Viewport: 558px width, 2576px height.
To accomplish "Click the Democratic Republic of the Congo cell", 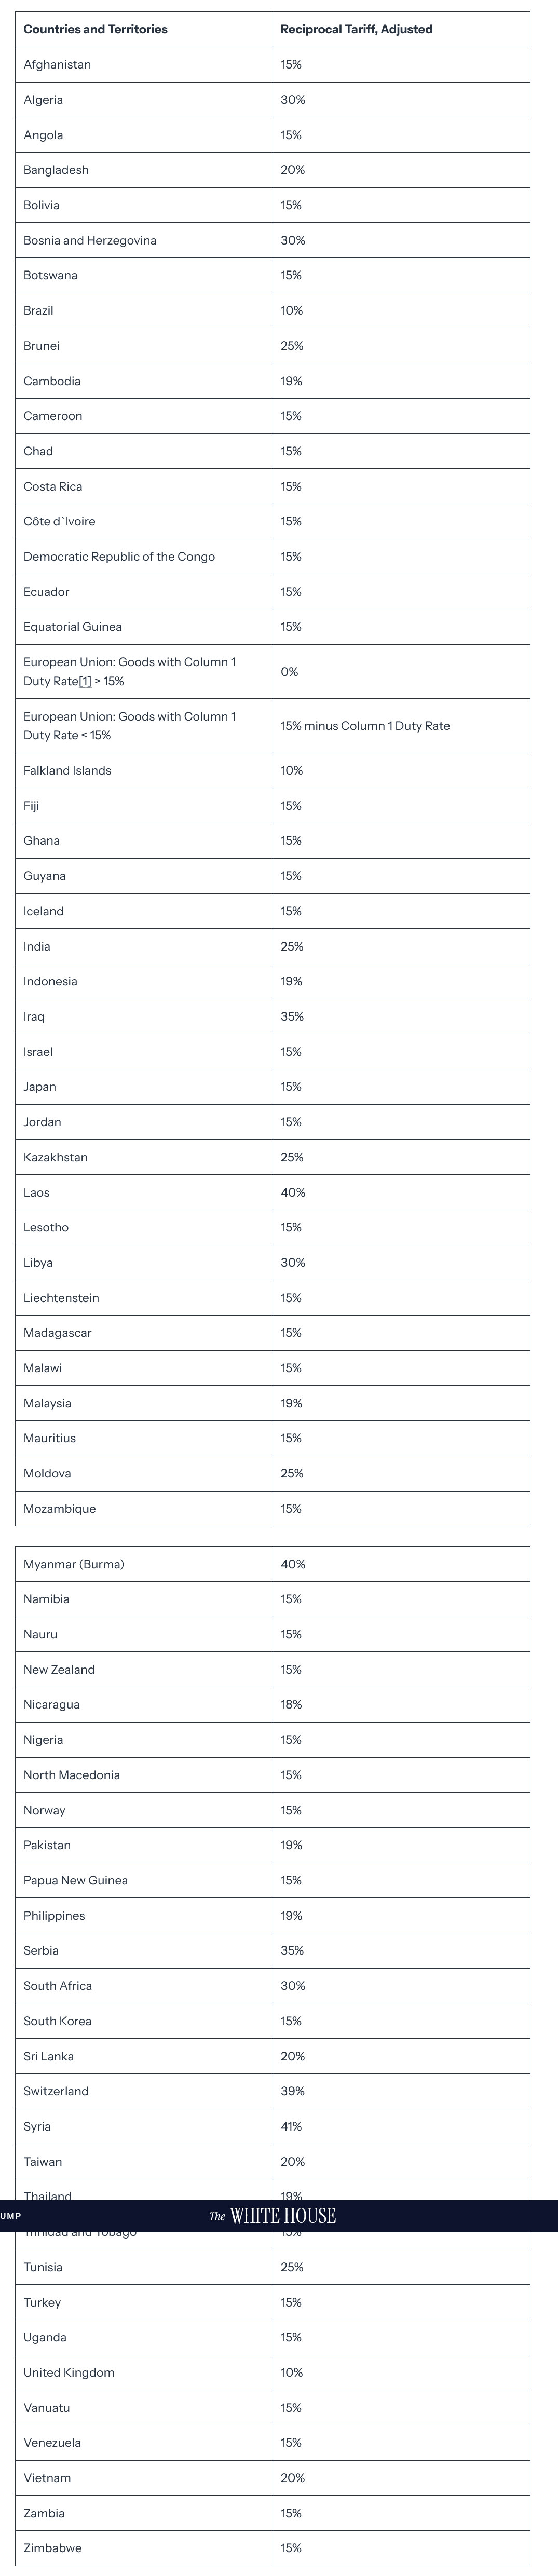I will pyautogui.click(x=119, y=557).
